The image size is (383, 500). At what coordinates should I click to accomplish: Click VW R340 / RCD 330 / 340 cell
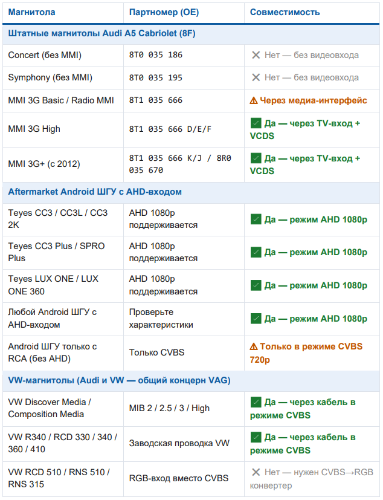pos(62,443)
